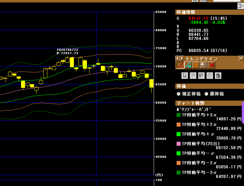Click the 70000 price axis label
244x186 pixels.
161,66
